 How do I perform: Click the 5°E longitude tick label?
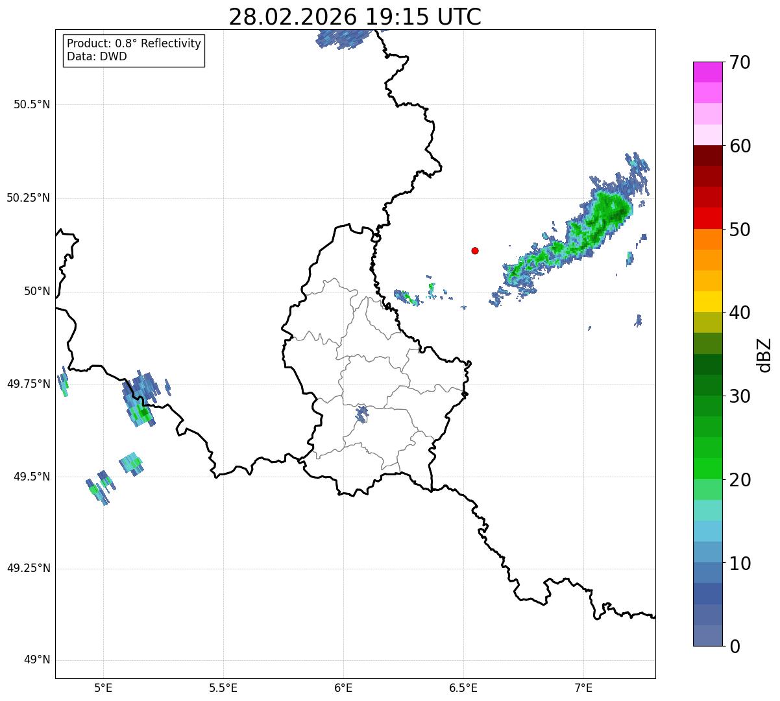[x=103, y=687]
